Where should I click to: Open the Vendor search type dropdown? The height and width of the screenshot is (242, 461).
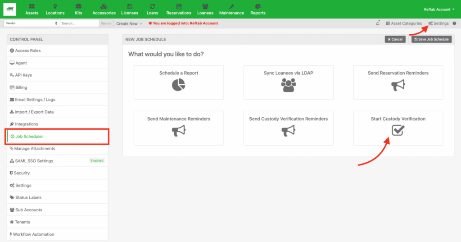tap(31, 23)
